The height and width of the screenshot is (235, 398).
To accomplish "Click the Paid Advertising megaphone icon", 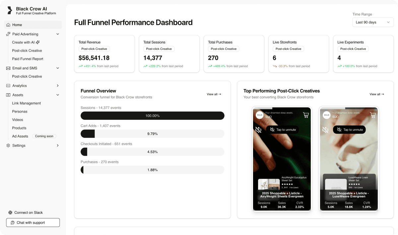I will [x=8, y=34].
